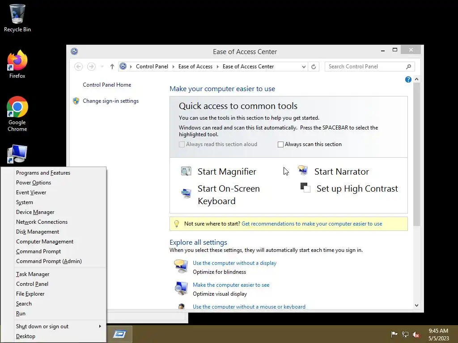Open 'Make the computer easier to see' link

(x=231, y=285)
